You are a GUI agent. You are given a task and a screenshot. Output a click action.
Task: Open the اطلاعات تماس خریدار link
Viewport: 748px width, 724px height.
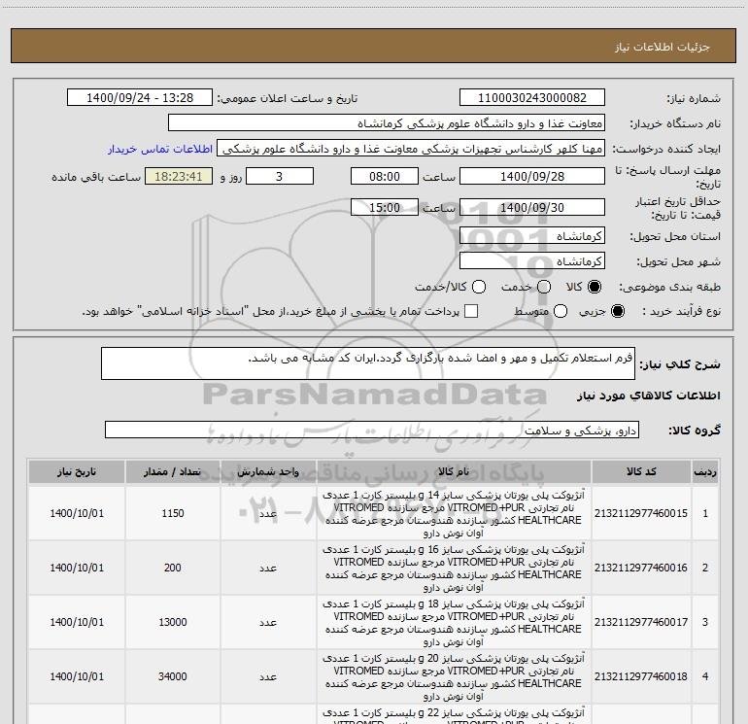(x=160, y=149)
